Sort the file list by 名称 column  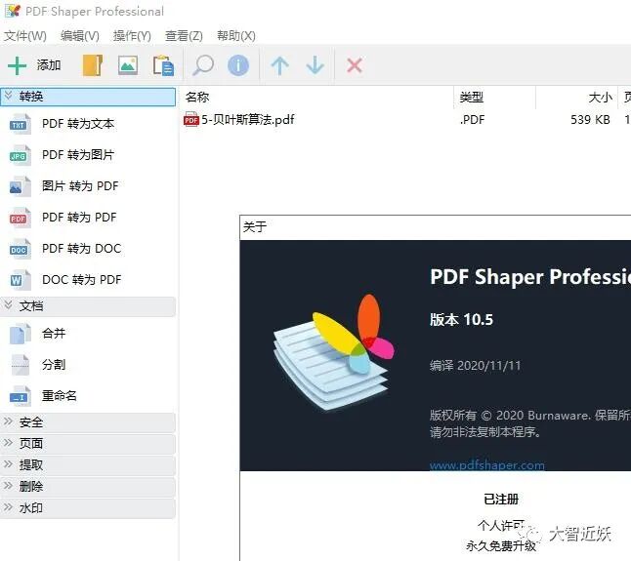point(316,98)
